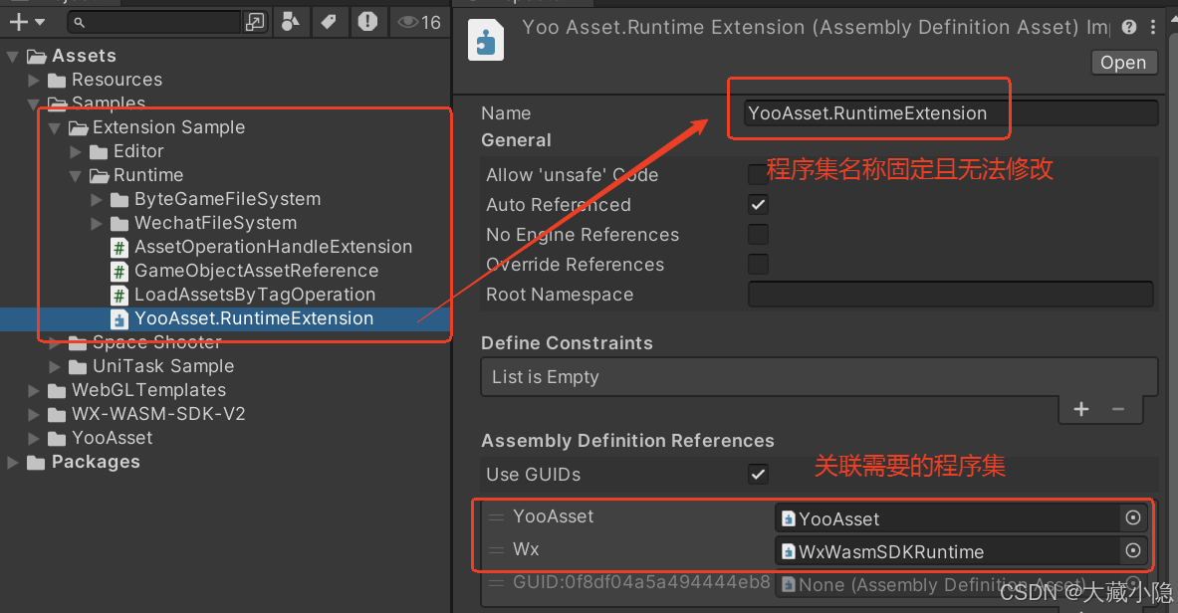This screenshot has height=613, width=1178.
Task: Enable Override References checkbox
Action: point(758,265)
